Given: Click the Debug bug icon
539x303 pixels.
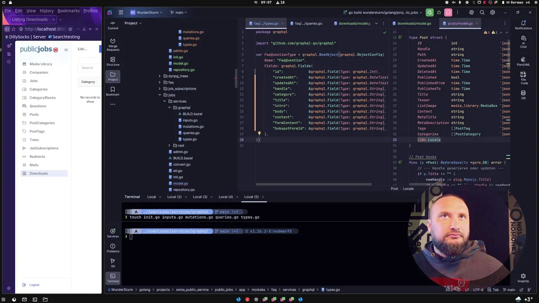Looking at the screenshot, I should click(439, 13).
